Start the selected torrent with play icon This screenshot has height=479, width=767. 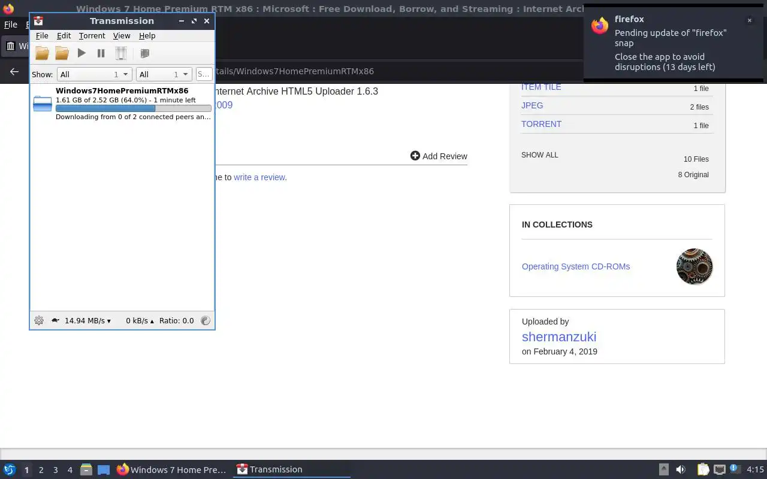click(81, 53)
